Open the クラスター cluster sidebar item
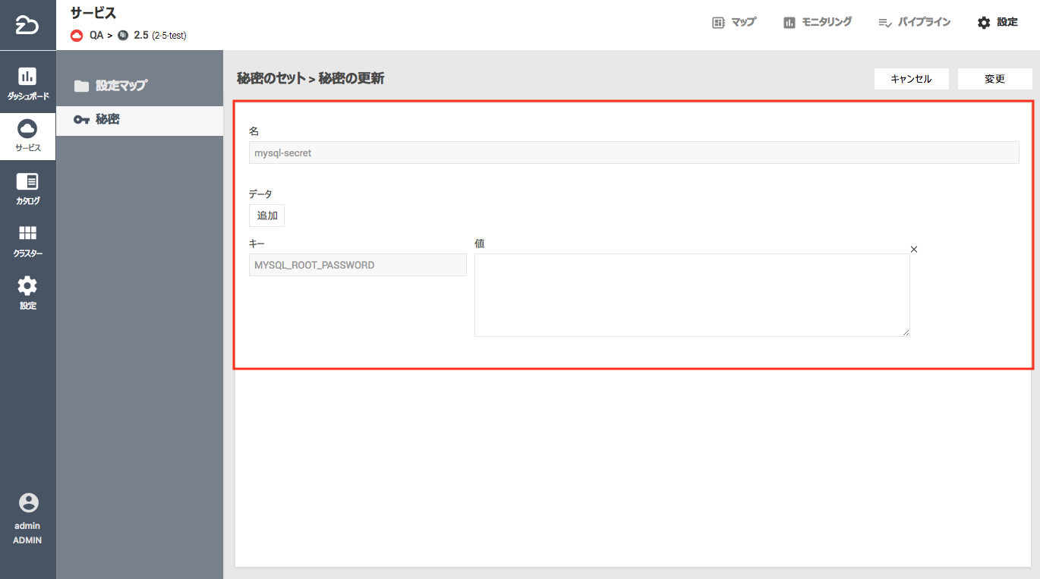The image size is (1040, 579). point(28,241)
